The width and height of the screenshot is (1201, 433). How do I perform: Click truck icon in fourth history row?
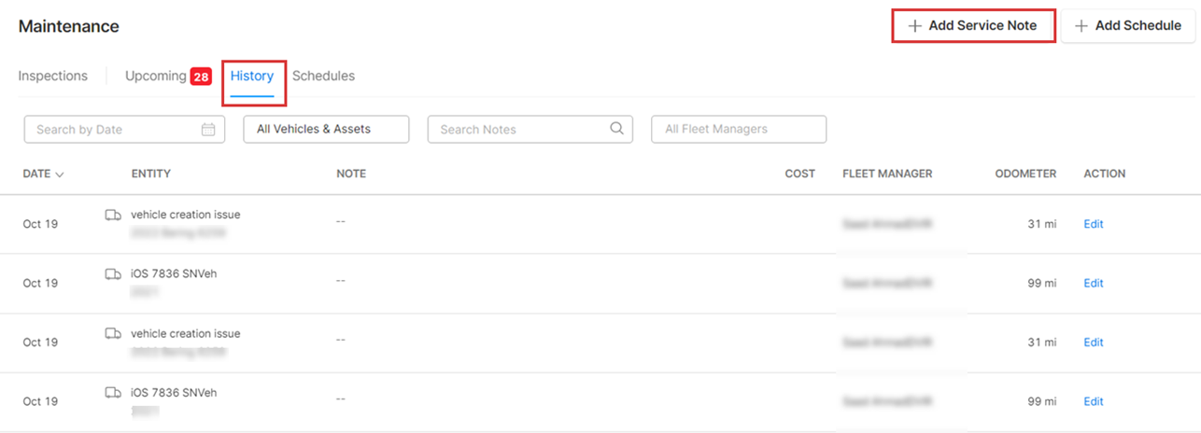click(113, 393)
